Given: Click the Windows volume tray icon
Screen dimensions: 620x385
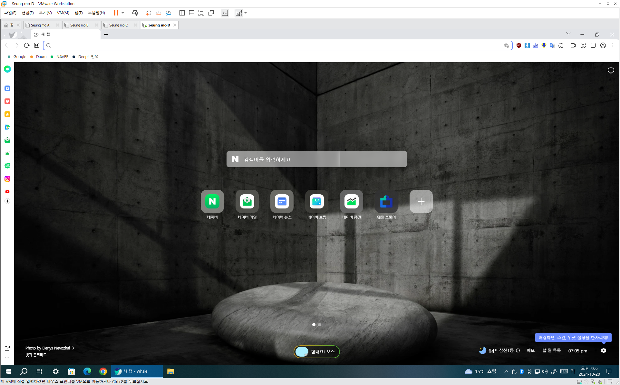Looking at the screenshot, I should click(545, 371).
